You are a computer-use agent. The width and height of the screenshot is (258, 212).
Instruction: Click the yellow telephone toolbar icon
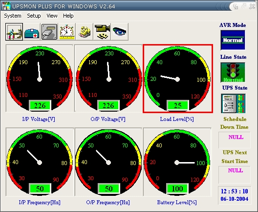click(x=85, y=32)
